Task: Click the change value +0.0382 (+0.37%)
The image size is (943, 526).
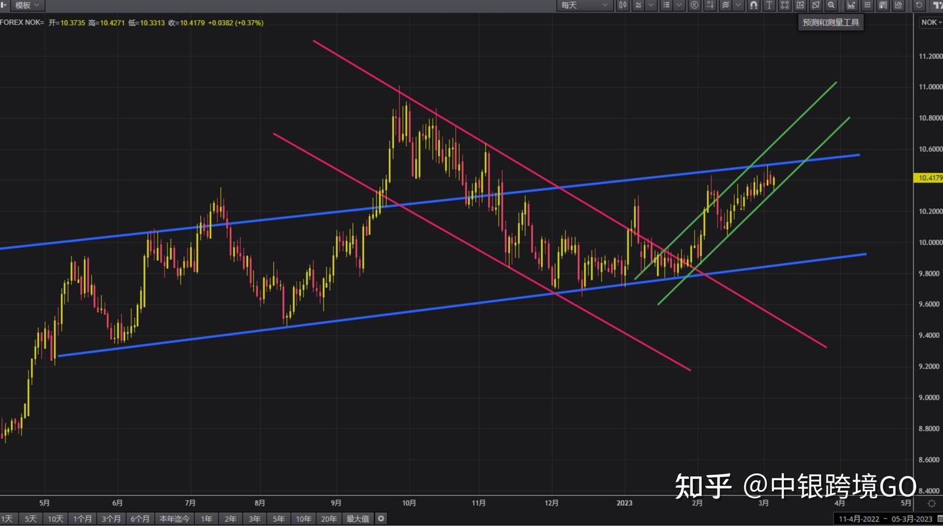Action: tap(236, 23)
